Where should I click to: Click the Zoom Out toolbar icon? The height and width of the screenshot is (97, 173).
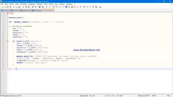coord(49,7)
